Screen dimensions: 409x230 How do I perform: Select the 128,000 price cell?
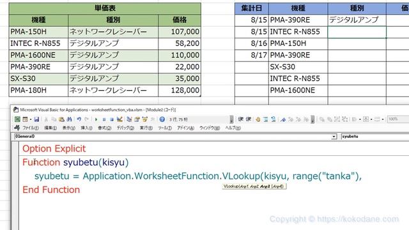click(x=180, y=91)
